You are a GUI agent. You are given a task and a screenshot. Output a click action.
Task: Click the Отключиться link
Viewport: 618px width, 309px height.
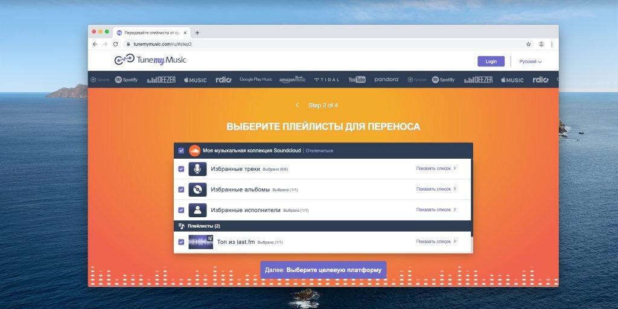tap(319, 150)
